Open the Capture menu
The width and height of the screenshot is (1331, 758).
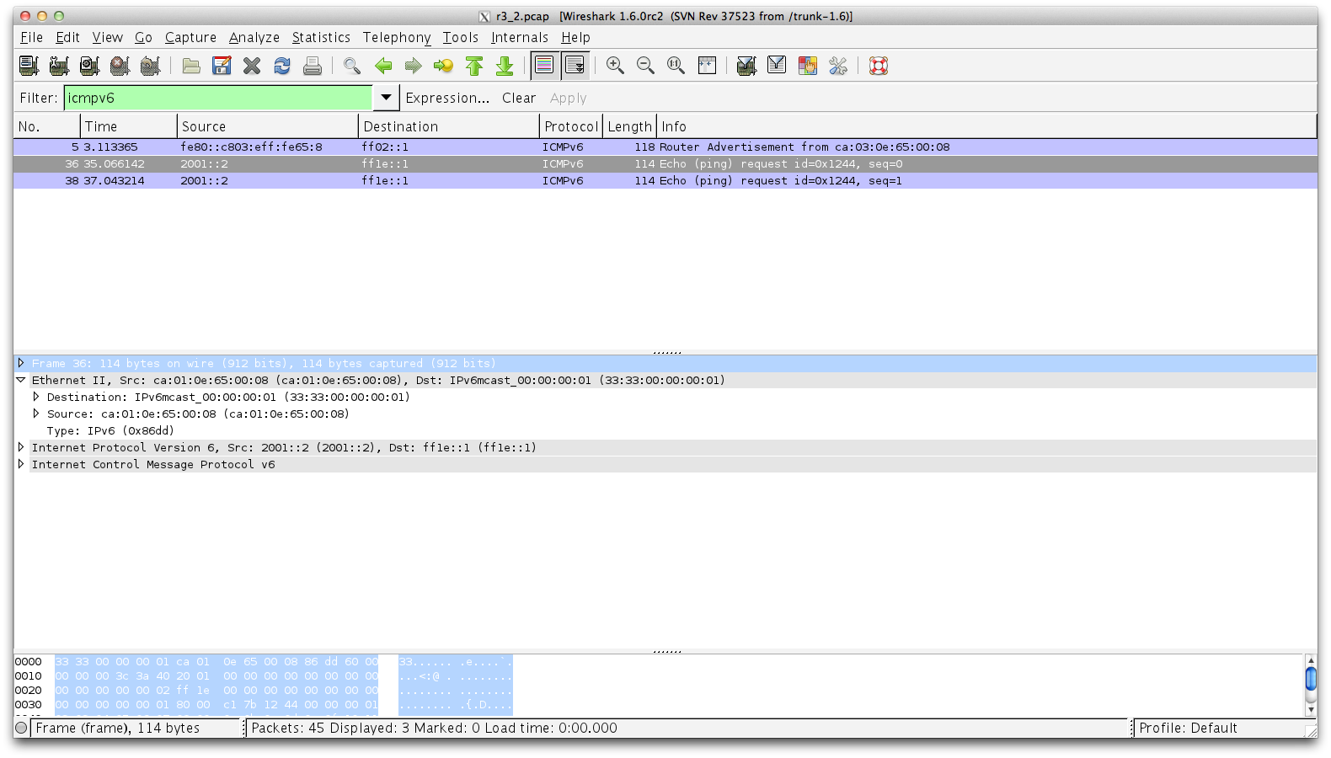(190, 37)
